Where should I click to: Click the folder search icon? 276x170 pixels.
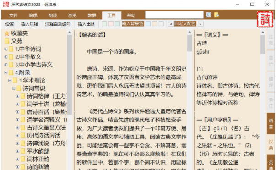pos(216,15)
